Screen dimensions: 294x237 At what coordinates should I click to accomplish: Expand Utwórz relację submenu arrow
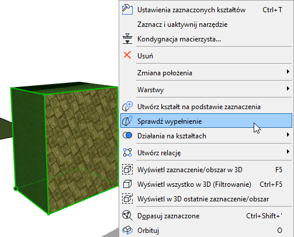[x=288, y=152]
